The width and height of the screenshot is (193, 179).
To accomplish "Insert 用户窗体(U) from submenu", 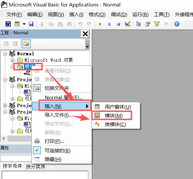I will coord(116,107).
